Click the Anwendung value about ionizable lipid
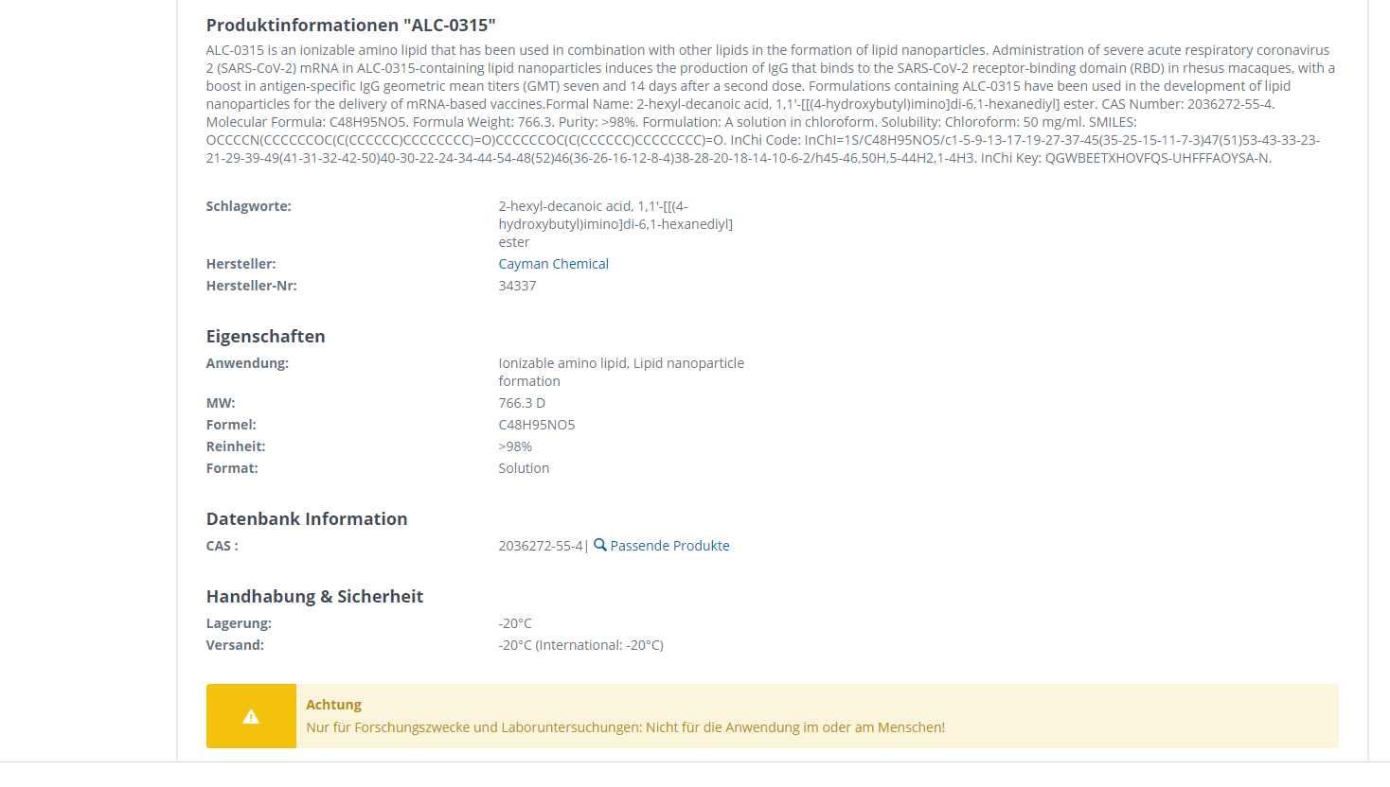Image resolution: width=1390 pixels, height=787 pixels. tap(621, 372)
